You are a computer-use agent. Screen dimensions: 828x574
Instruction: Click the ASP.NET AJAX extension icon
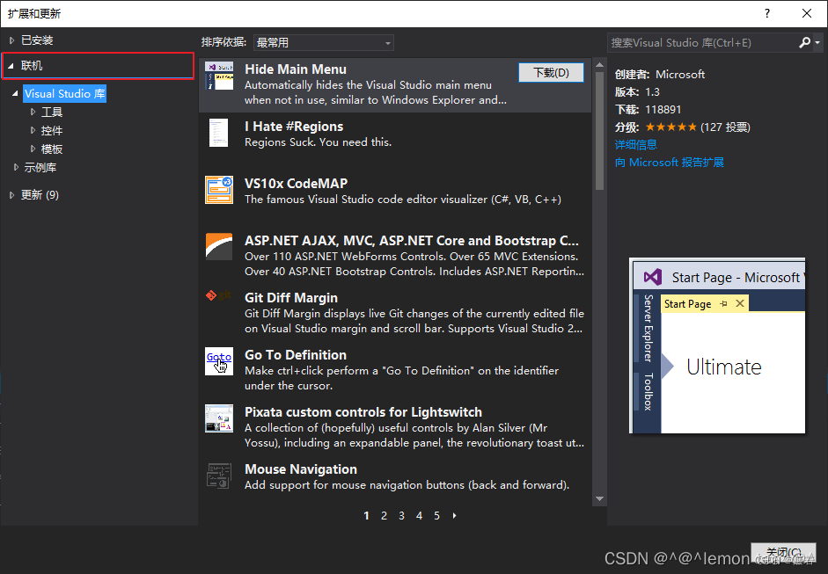[x=218, y=247]
